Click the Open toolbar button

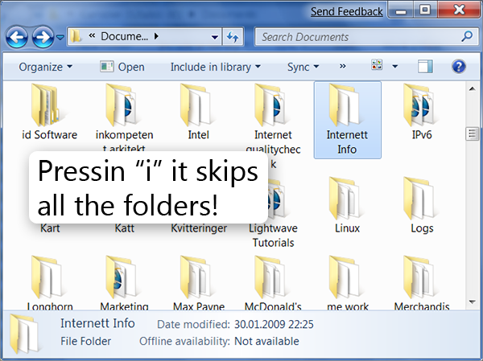click(x=122, y=67)
